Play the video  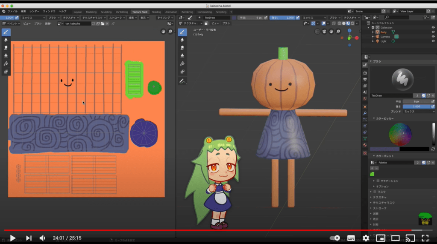click(x=13, y=238)
